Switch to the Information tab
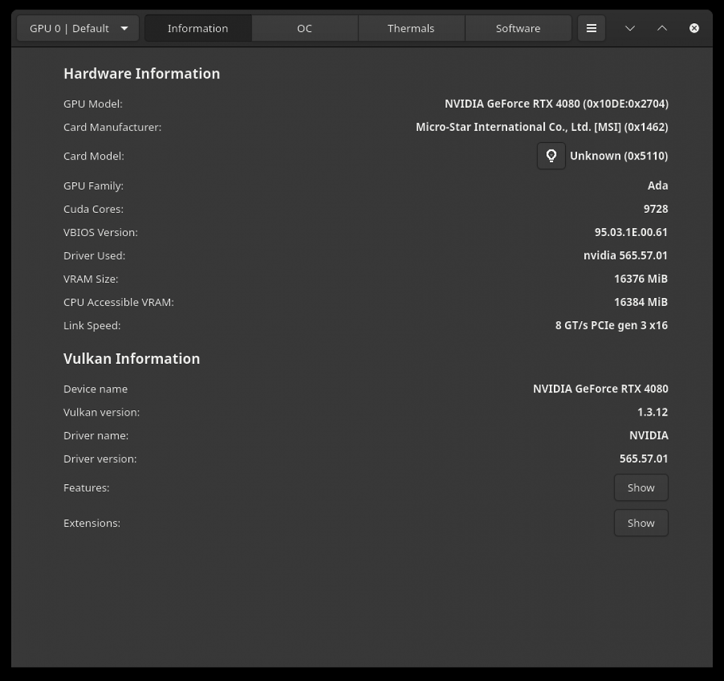The image size is (724, 681). pos(198,28)
